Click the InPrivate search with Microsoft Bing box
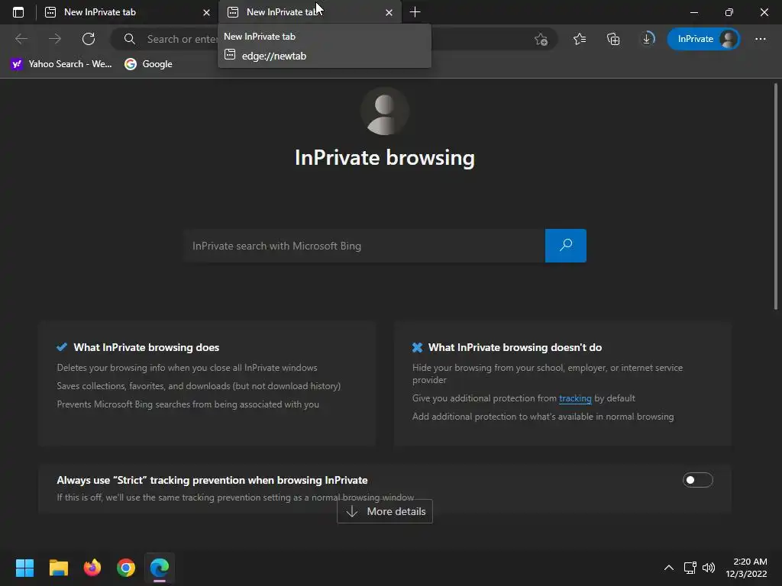The width and height of the screenshot is (782, 586). 364,246
